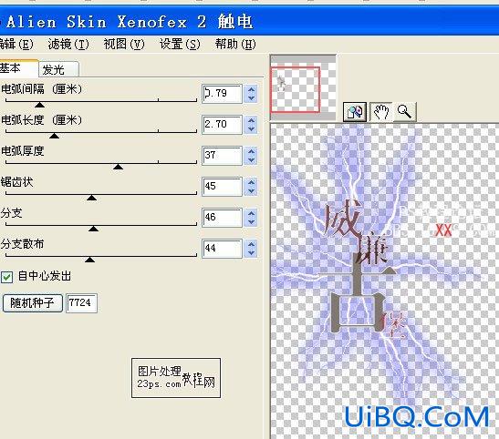Switch to the 基本 tab
This screenshot has height=439, width=499.
18,68
